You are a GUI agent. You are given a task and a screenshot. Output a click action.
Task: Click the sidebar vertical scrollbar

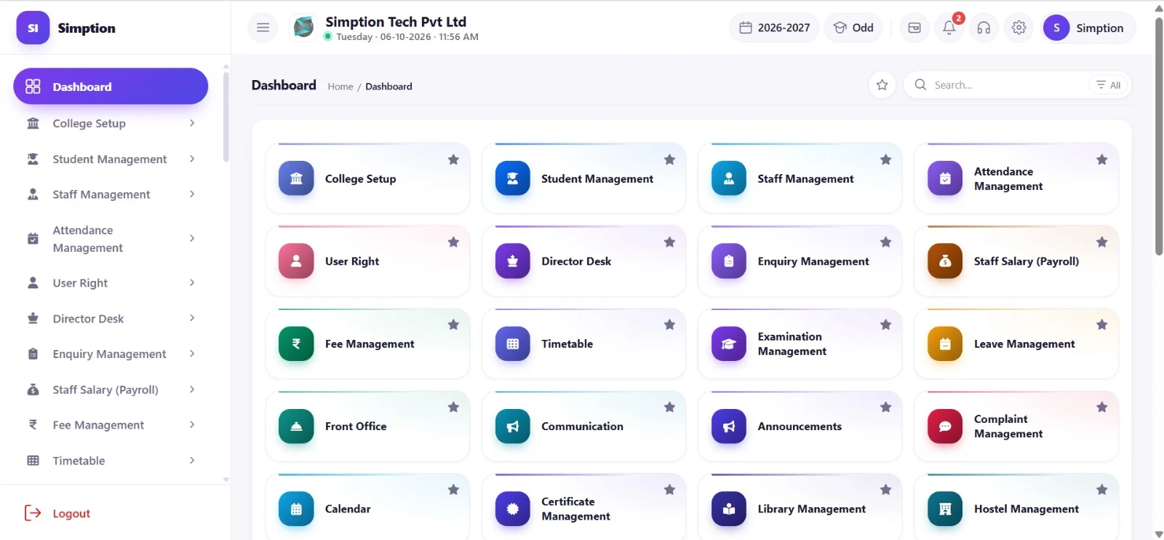click(x=226, y=116)
